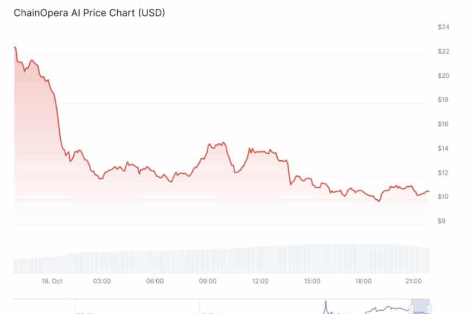Click the 18:00 time axis label
This screenshot has height=314, width=472.
(363, 281)
